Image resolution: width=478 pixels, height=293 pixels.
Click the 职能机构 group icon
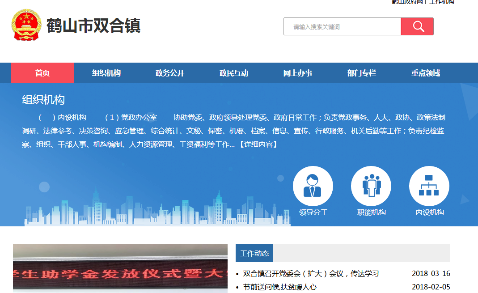(371, 186)
